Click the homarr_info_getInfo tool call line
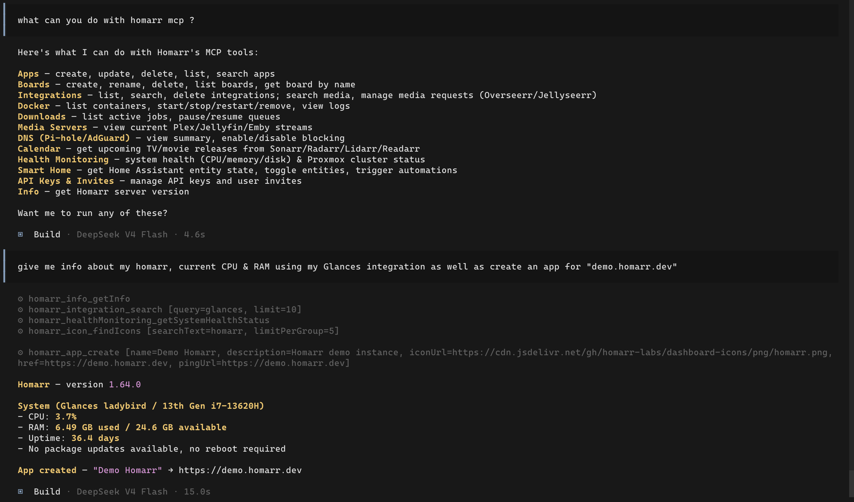Screen dimensions: 854x502 click(x=74, y=299)
